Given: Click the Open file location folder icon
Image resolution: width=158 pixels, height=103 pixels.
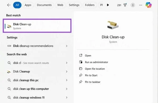Looking at the screenshot, I should [81, 69].
